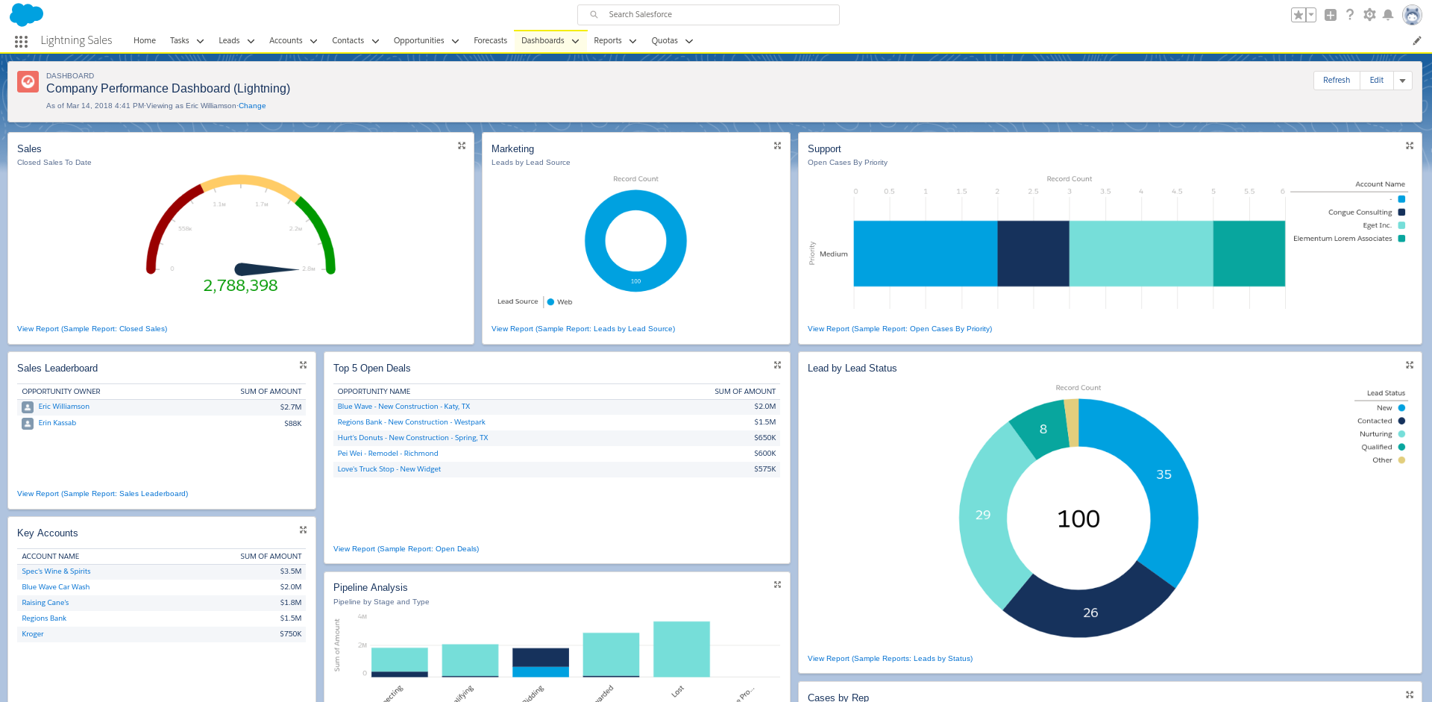Click Eric Williamson's user avatar icon
The width and height of the screenshot is (1432, 702).
(28, 407)
